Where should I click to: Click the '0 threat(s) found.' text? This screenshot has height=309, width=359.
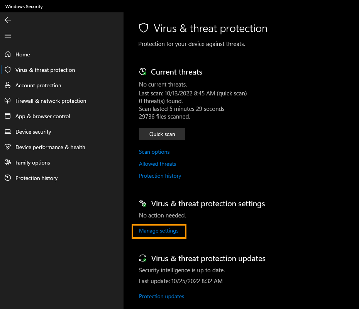tap(161, 101)
